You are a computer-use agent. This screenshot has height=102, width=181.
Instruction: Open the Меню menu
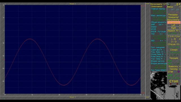[x=170, y=7]
